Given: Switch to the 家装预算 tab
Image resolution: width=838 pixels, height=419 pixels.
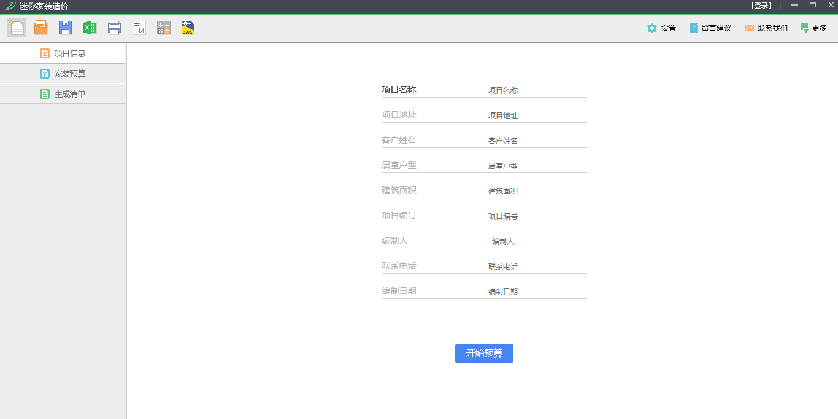Looking at the screenshot, I should (63, 74).
